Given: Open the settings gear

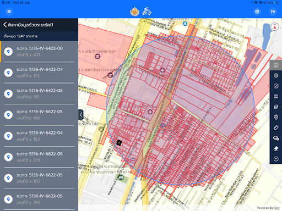Looking at the screenshot, I should tap(257, 12).
